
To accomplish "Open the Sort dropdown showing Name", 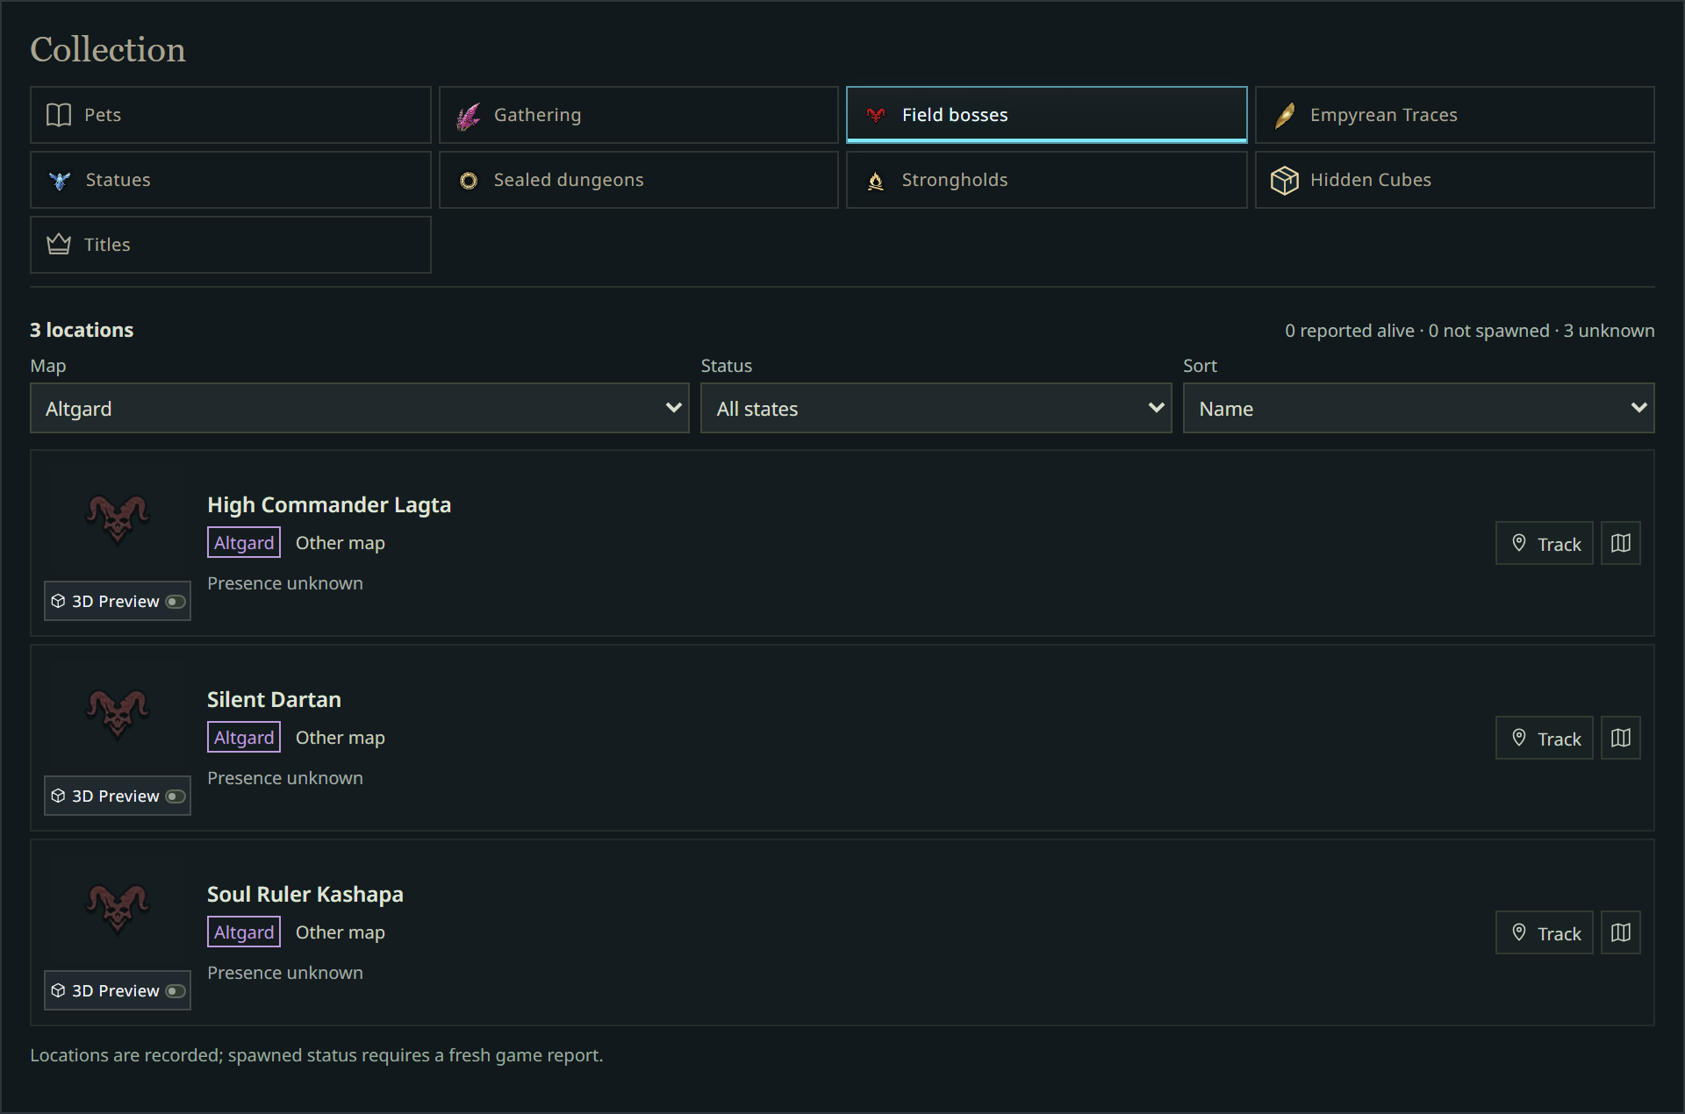I will (x=1418, y=408).
